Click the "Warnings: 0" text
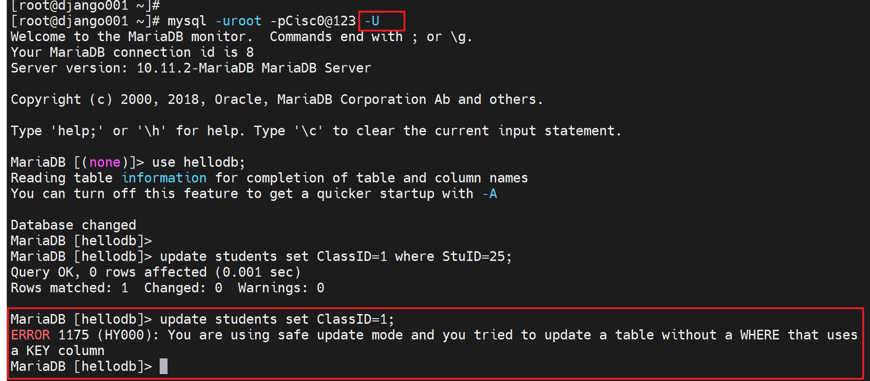 [281, 288]
